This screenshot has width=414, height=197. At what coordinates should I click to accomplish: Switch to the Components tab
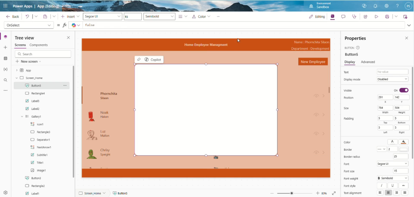(38, 45)
